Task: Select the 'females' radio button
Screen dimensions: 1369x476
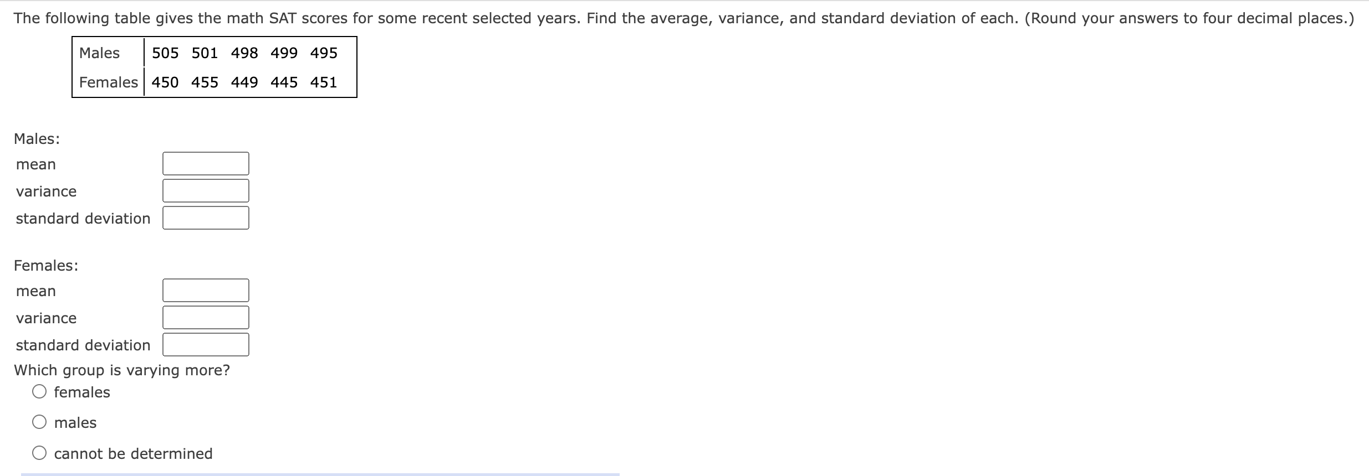Action: 38,391
